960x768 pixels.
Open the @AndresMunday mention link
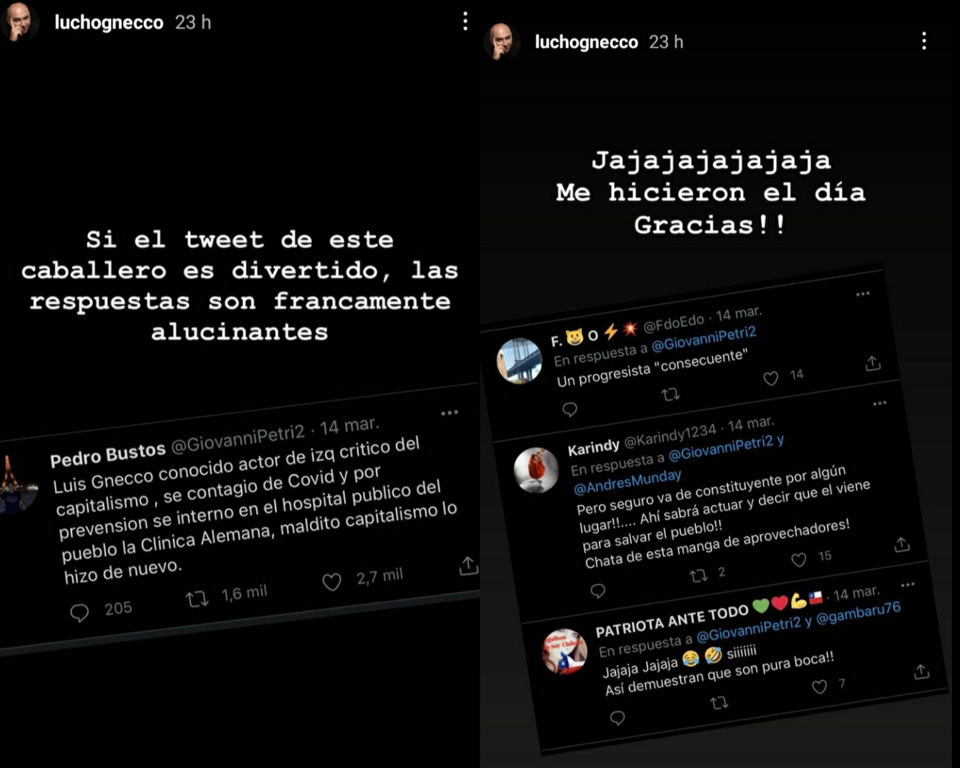coord(627,482)
